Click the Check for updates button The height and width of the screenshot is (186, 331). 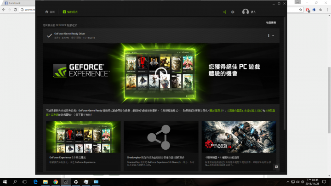[271, 23]
